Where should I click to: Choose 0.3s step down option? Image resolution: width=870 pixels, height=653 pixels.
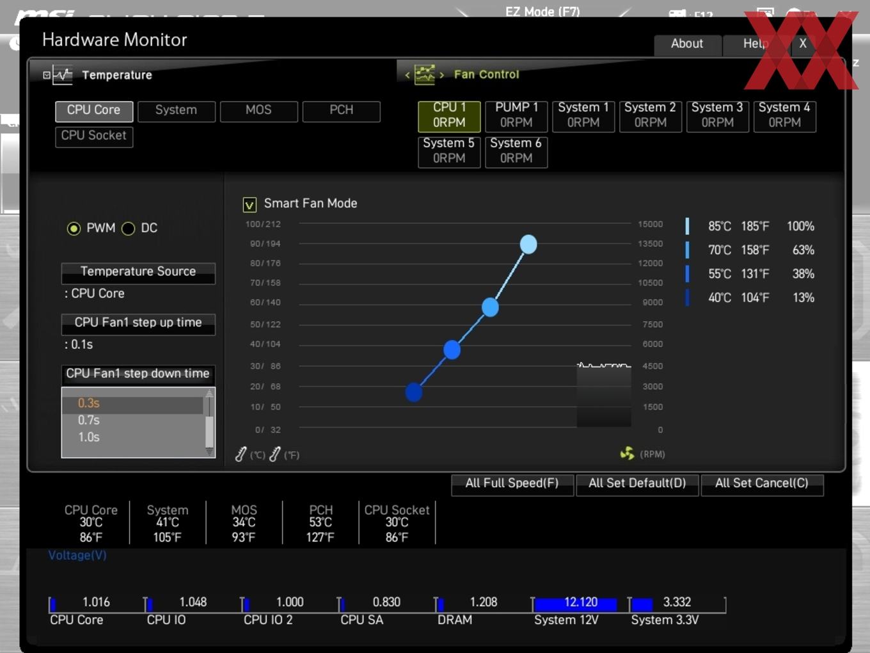click(133, 403)
